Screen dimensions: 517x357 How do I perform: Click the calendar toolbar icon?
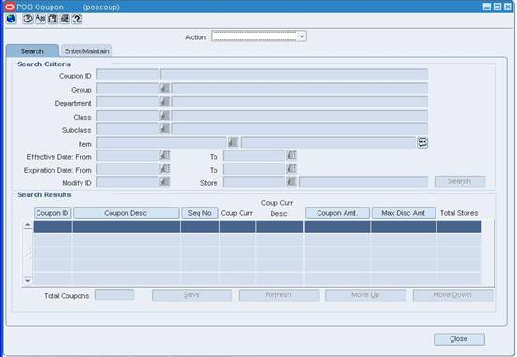pyautogui.click(x=52, y=19)
